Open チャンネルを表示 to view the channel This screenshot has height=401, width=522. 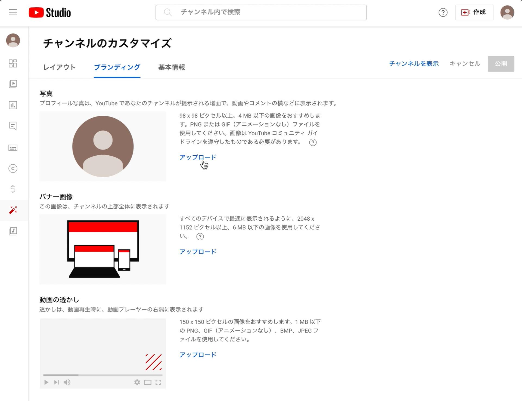coord(414,64)
